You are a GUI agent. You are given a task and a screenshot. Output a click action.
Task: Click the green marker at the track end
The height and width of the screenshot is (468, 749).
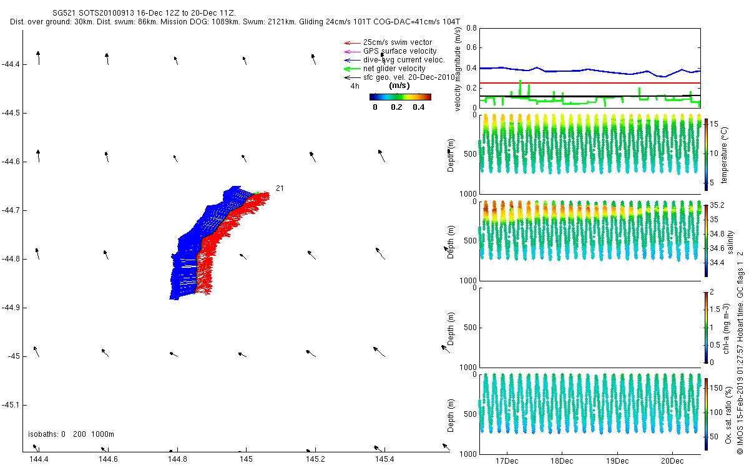(257, 193)
